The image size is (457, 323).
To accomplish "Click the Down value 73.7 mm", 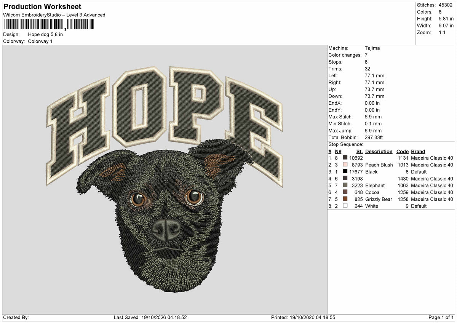I will (x=374, y=96).
